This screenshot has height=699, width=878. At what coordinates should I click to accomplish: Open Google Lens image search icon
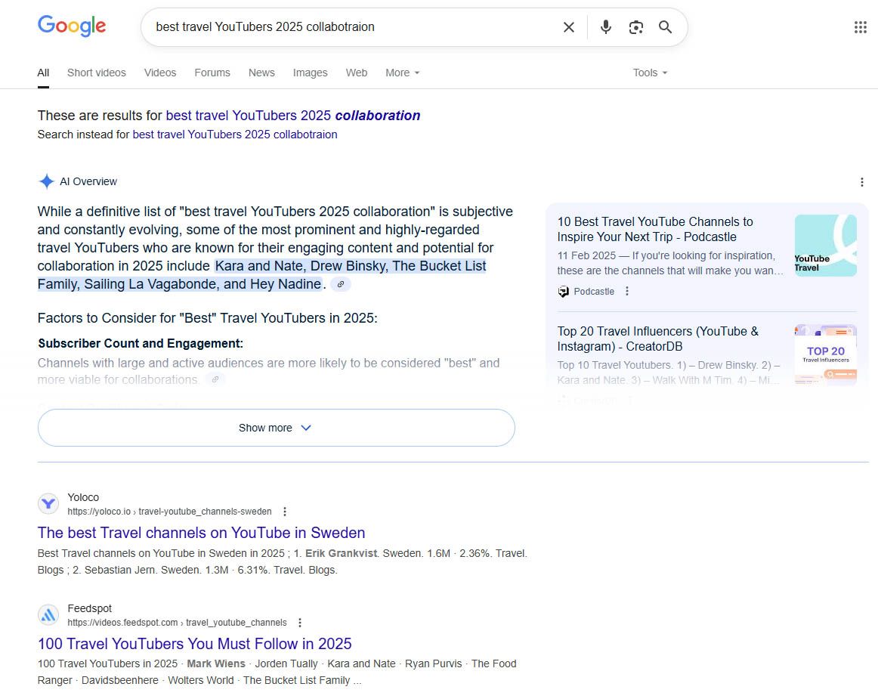pos(635,27)
